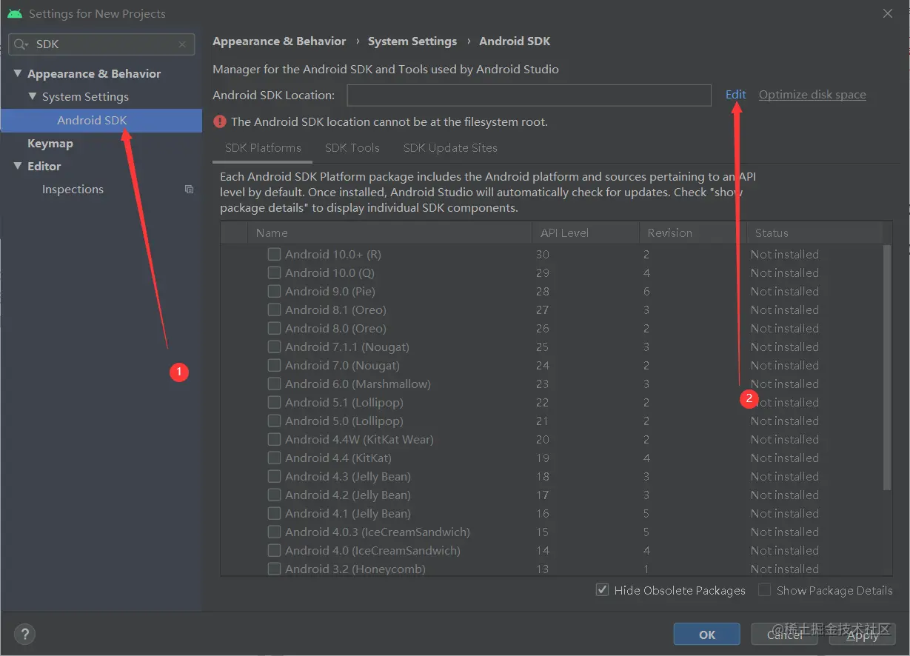Focus the settings search box containing SDK
910x656 pixels.
tap(101, 44)
